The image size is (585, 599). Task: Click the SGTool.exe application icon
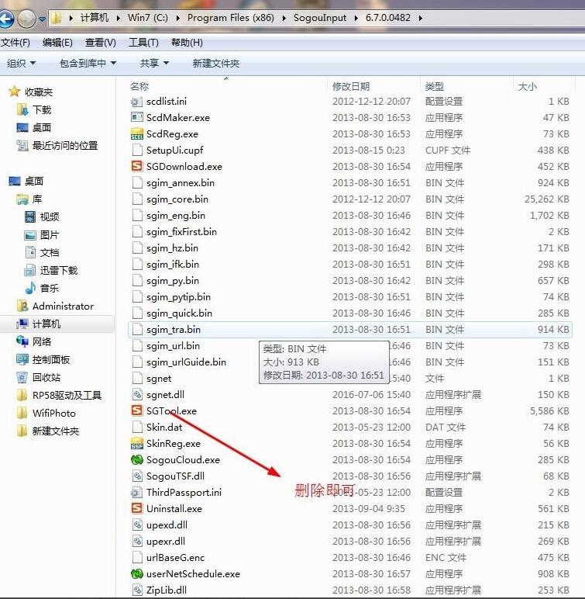[136, 410]
